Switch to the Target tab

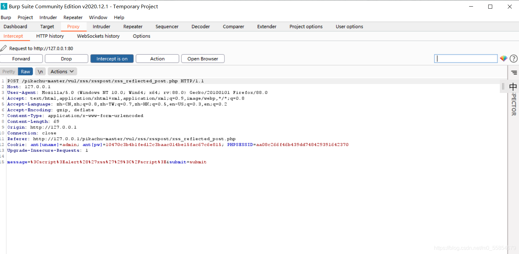coord(47,26)
